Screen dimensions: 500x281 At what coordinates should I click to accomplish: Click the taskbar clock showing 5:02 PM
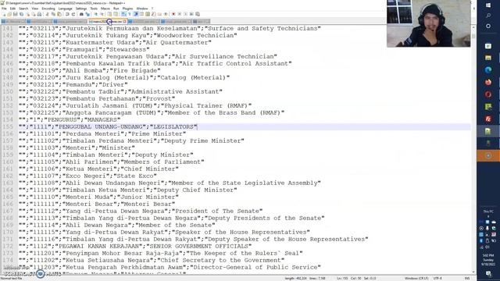click(x=488, y=260)
